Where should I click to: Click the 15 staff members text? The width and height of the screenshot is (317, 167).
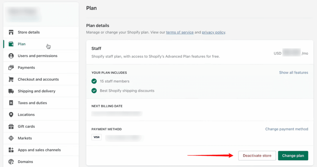click(x=115, y=81)
